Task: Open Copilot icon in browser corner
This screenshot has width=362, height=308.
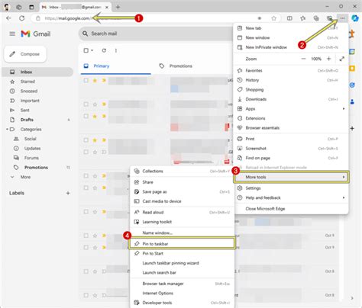Action: point(355,18)
